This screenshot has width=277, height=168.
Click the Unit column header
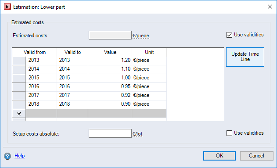pos(149,52)
